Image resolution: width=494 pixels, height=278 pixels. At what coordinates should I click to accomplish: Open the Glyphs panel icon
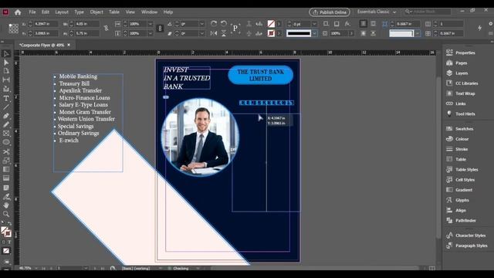pos(449,200)
